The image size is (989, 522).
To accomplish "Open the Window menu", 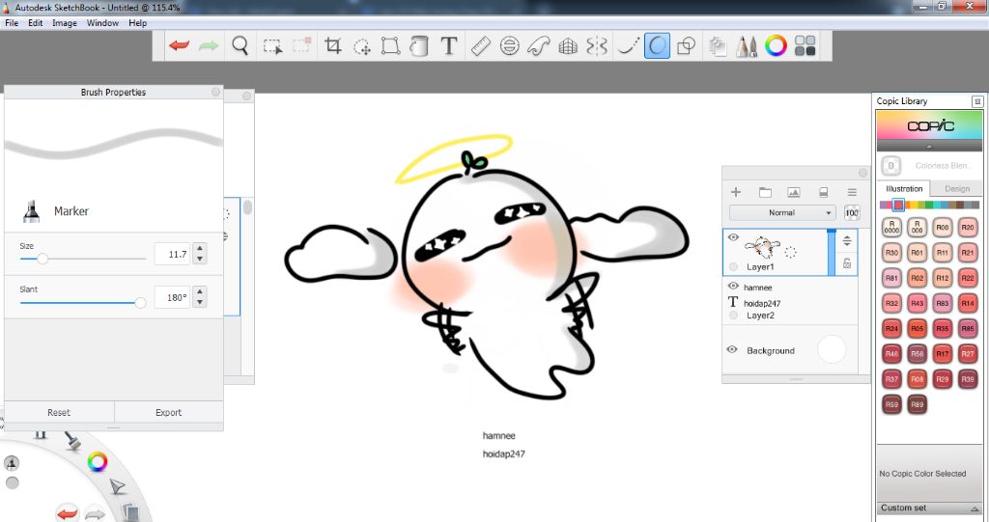I will point(102,23).
